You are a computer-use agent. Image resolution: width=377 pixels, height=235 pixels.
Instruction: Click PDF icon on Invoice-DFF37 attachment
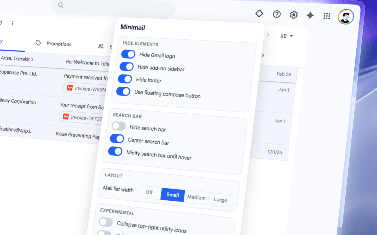(65, 117)
